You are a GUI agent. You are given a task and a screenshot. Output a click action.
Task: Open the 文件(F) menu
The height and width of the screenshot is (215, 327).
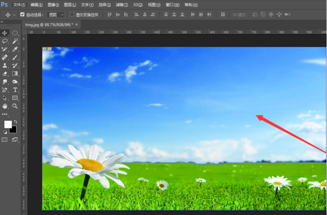click(19, 5)
